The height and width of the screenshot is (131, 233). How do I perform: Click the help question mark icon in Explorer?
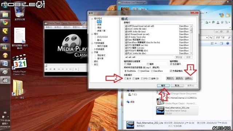(x=228, y=43)
